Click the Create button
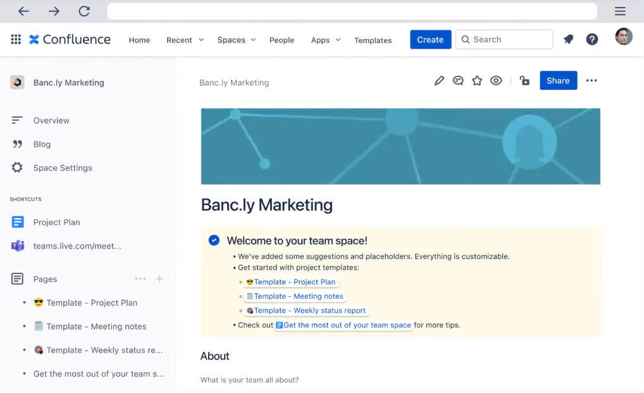The width and height of the screenshot is (644, 393). tap(430, 39)
